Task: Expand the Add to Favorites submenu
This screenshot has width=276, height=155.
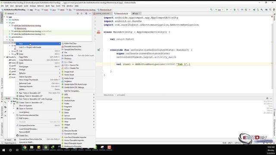Action: point(38,77)
